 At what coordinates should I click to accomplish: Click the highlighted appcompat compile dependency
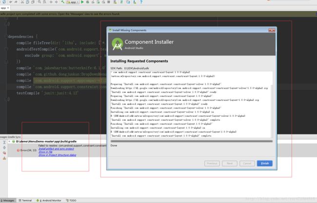point(70,80)
